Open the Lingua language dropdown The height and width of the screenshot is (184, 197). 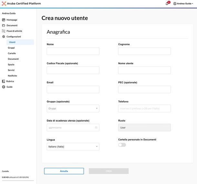point(73,147)
